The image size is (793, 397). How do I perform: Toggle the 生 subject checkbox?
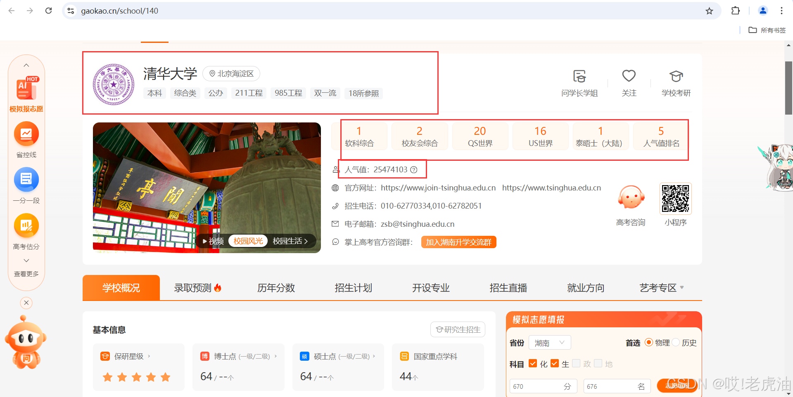[x=555, y=363]
